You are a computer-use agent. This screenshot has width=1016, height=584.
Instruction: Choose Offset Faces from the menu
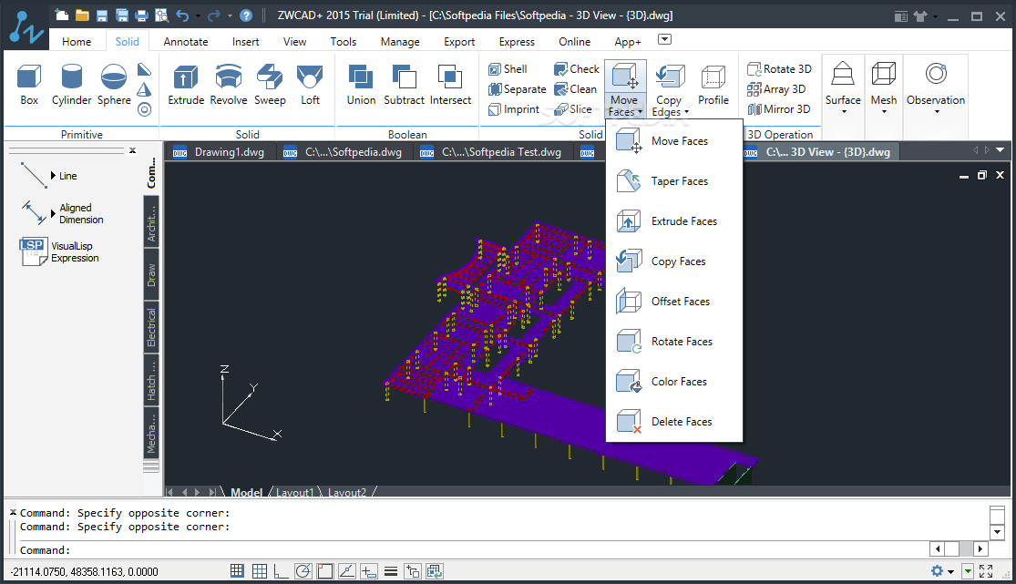(674, 302)
